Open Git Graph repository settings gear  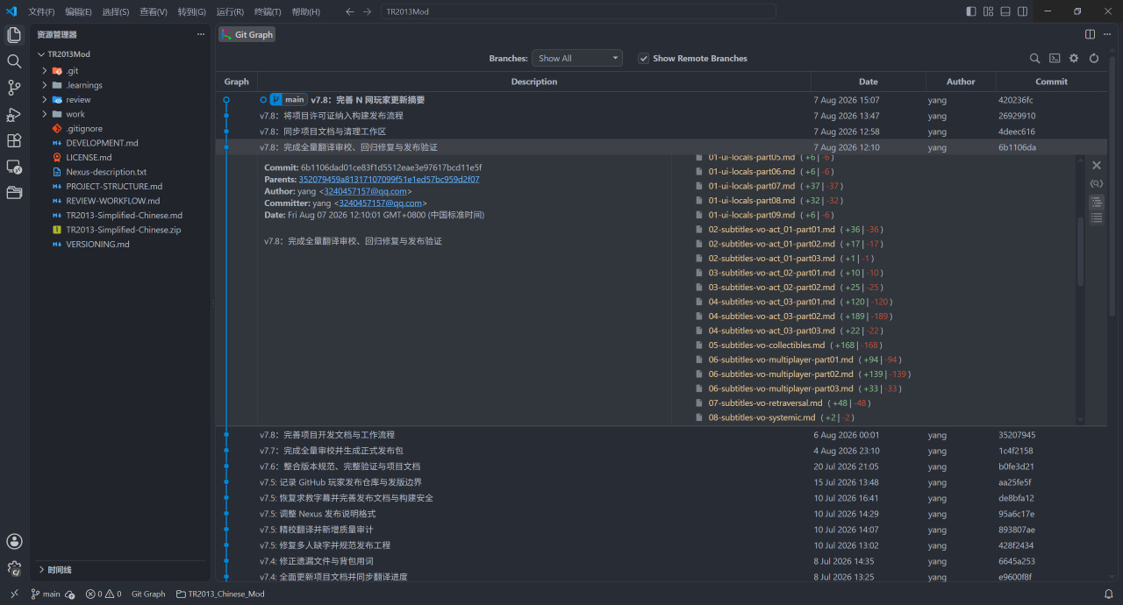coord(1074,59)
